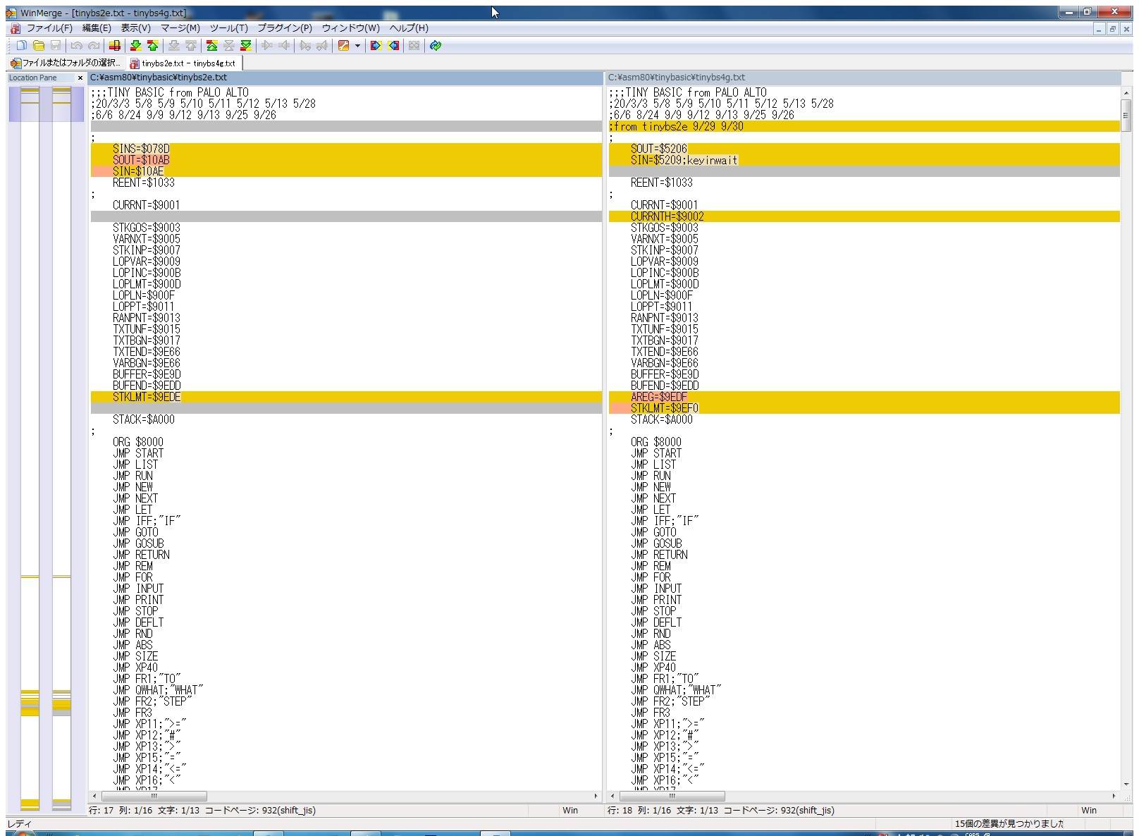Close the Location Pane
The height and width of the screenshot is (836, 1139).
tap(80, 78)
